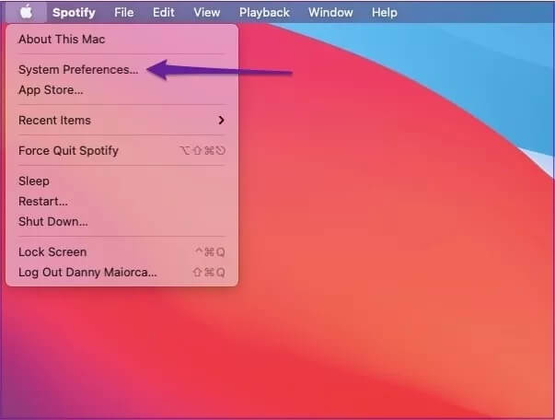The image size is (555, 420).
Task: Open the Spotify app menu
Action: [74, 12]
